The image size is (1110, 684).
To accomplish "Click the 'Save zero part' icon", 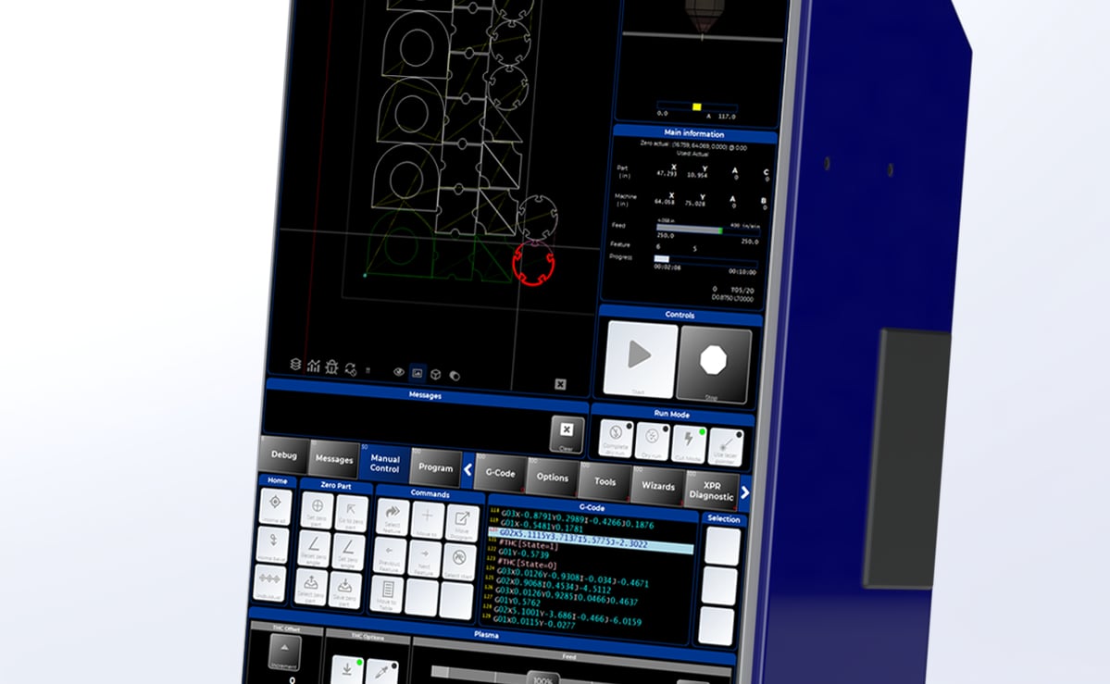I will click(345, 586).
